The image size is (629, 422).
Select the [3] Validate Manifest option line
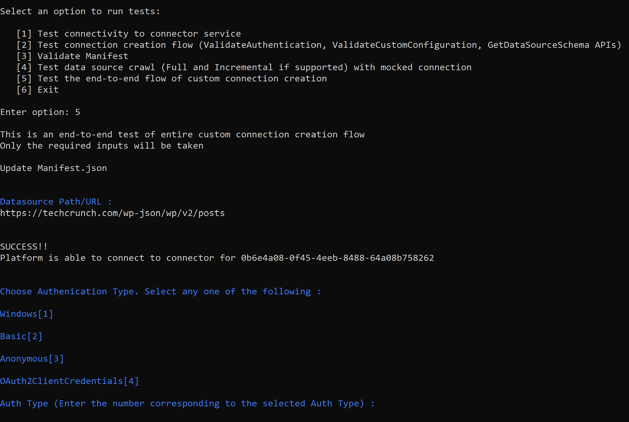tap(72, 56)
